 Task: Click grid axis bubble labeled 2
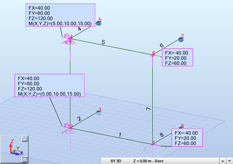[144, 149]
